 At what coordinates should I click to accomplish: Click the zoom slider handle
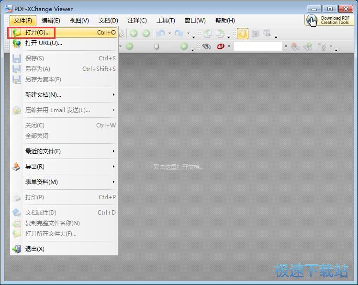157,46
